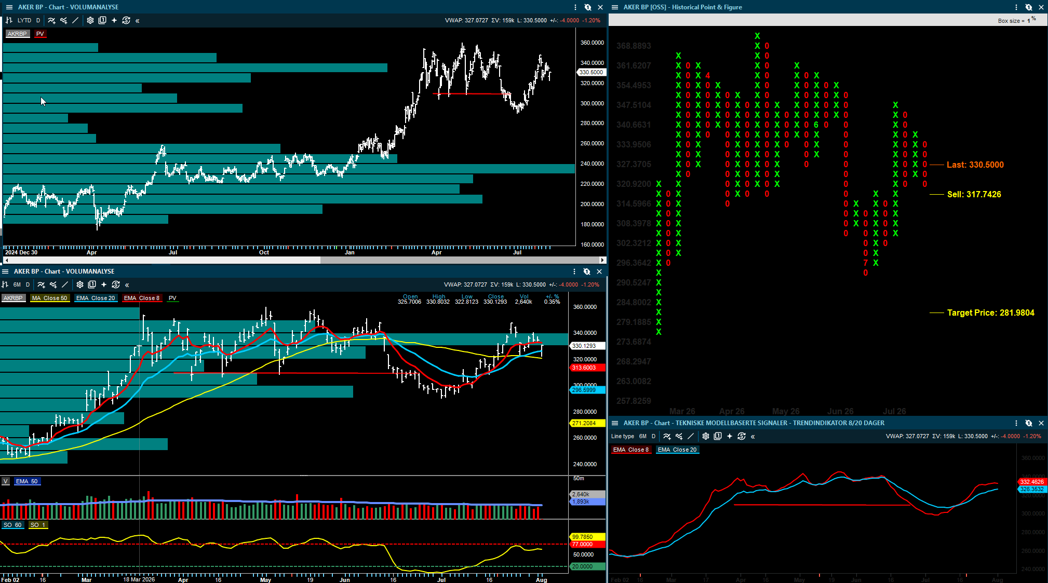The image size is (1048, 583).
Task: Click Last: 330.5000 label in Point & Figure
Action: pyautogui.click(x=975, y=165)
